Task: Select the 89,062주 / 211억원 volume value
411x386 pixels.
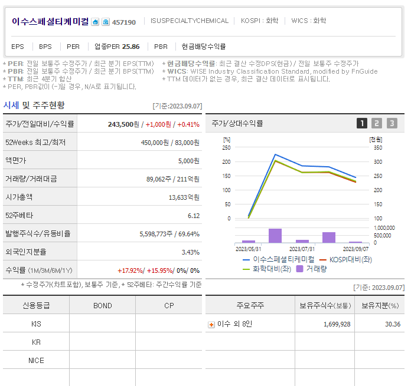Action: tap(173, 179)
